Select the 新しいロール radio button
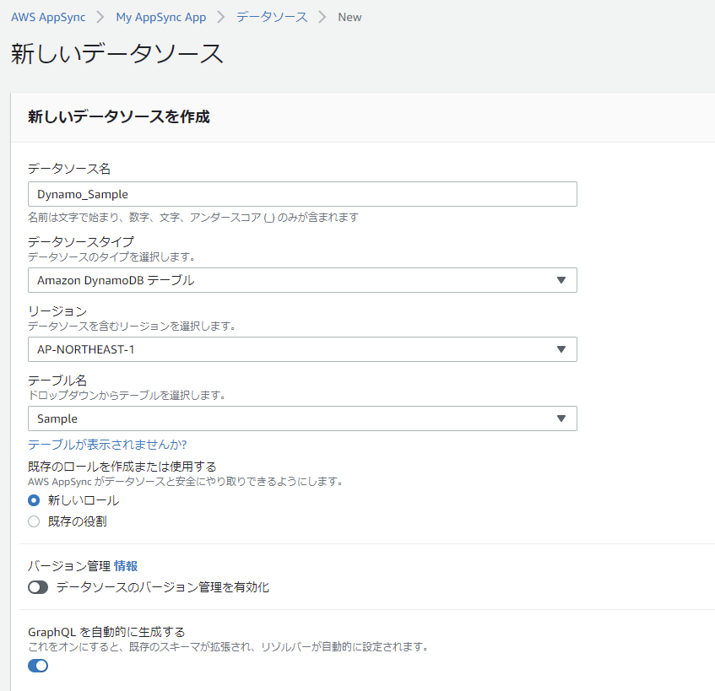The height and width of the screenshot is (691, 715). point(34,500)
